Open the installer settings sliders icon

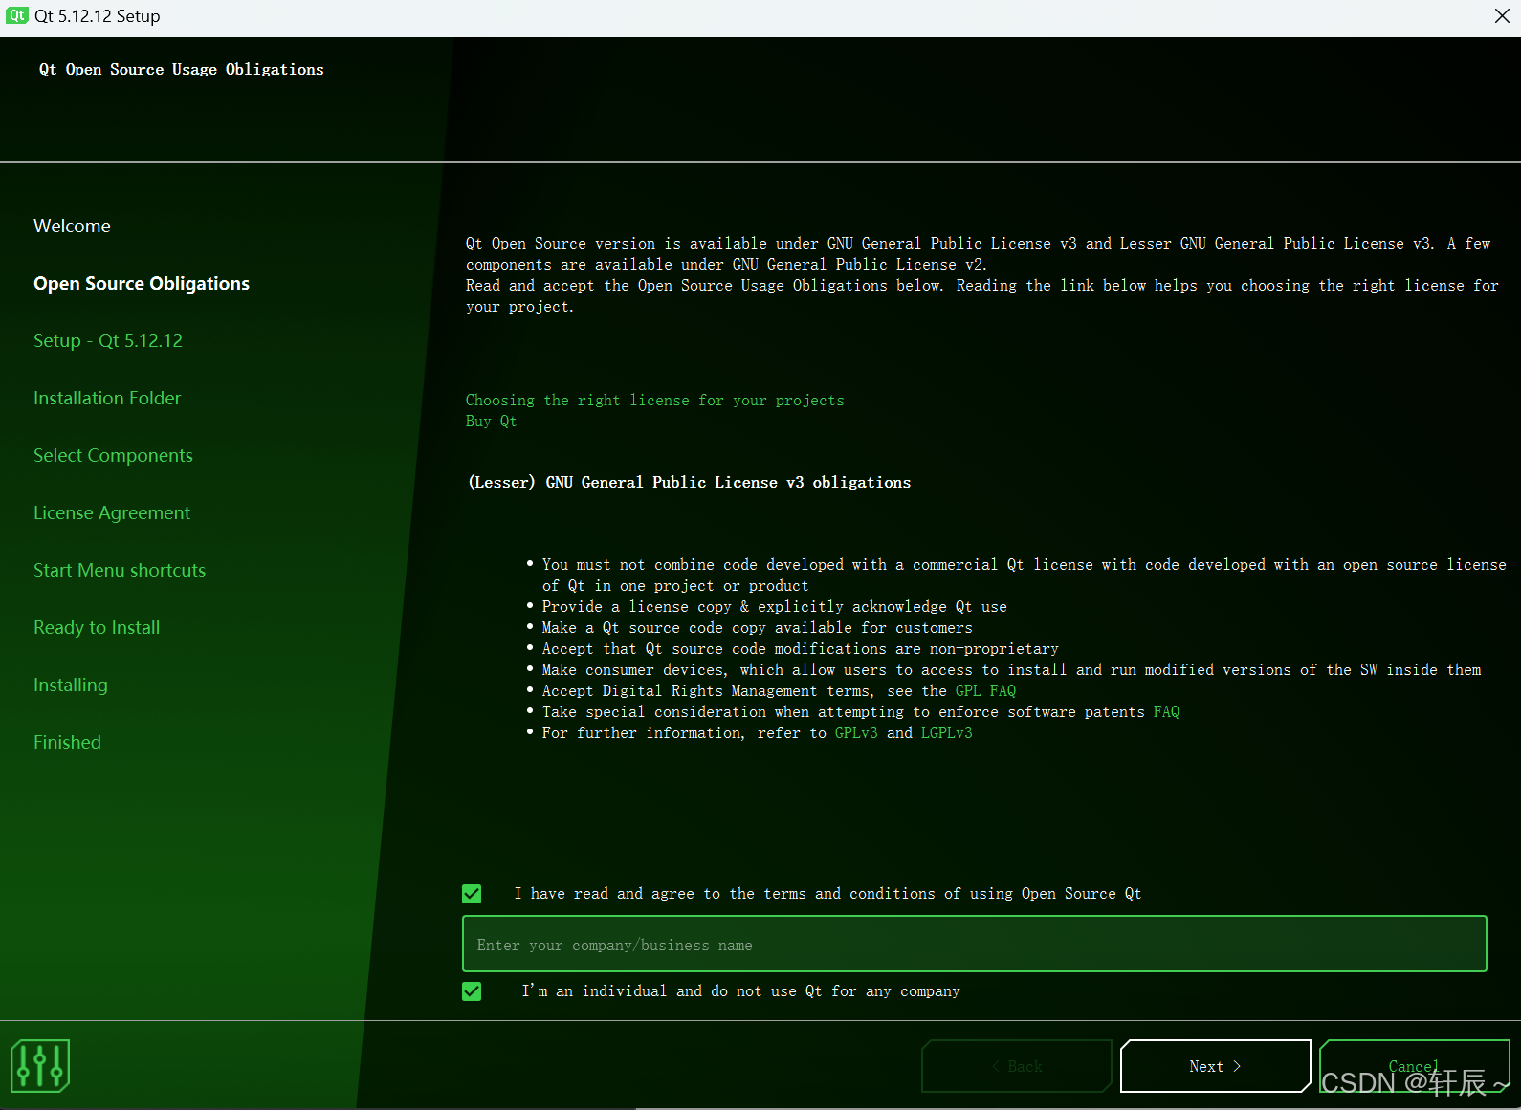pos(40,1065)
